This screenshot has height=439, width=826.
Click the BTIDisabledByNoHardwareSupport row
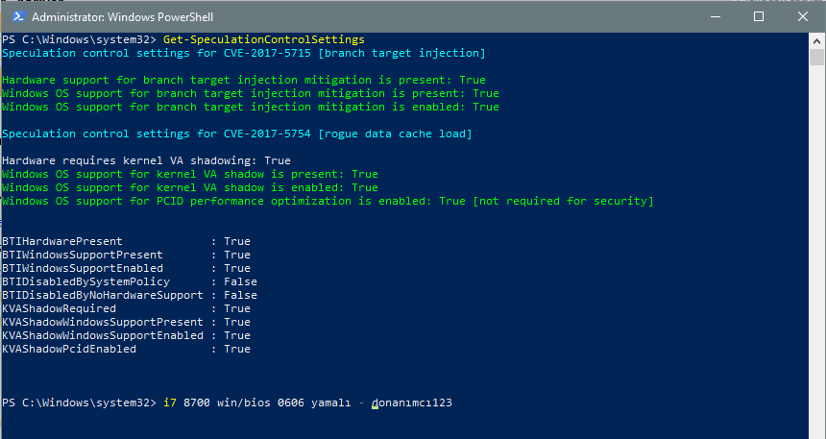tap(130, 295)
